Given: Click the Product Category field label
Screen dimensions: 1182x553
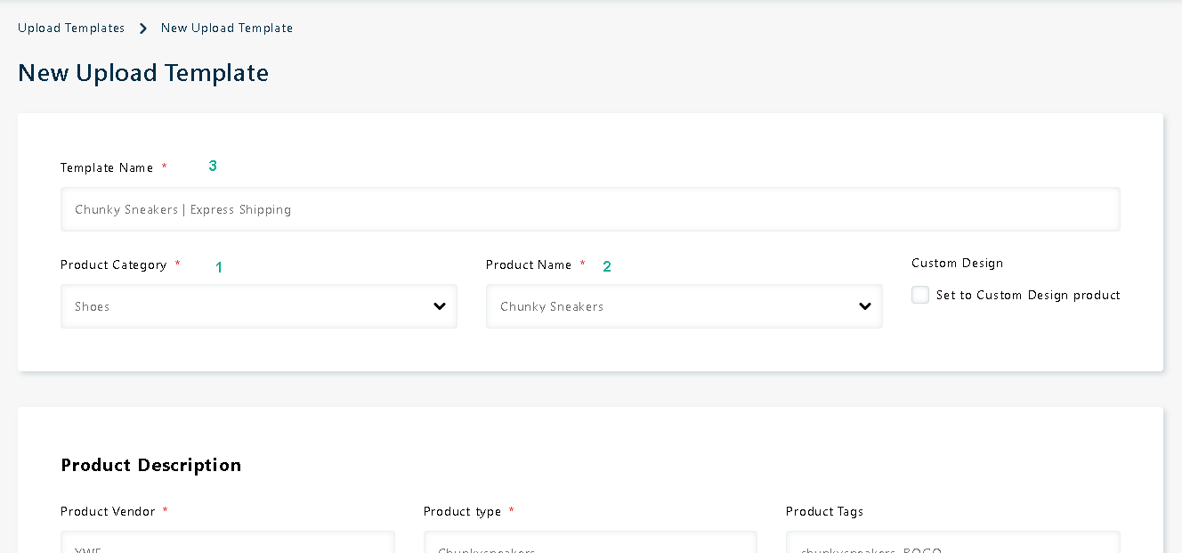Looking at the screenshot, I should 113,265.
